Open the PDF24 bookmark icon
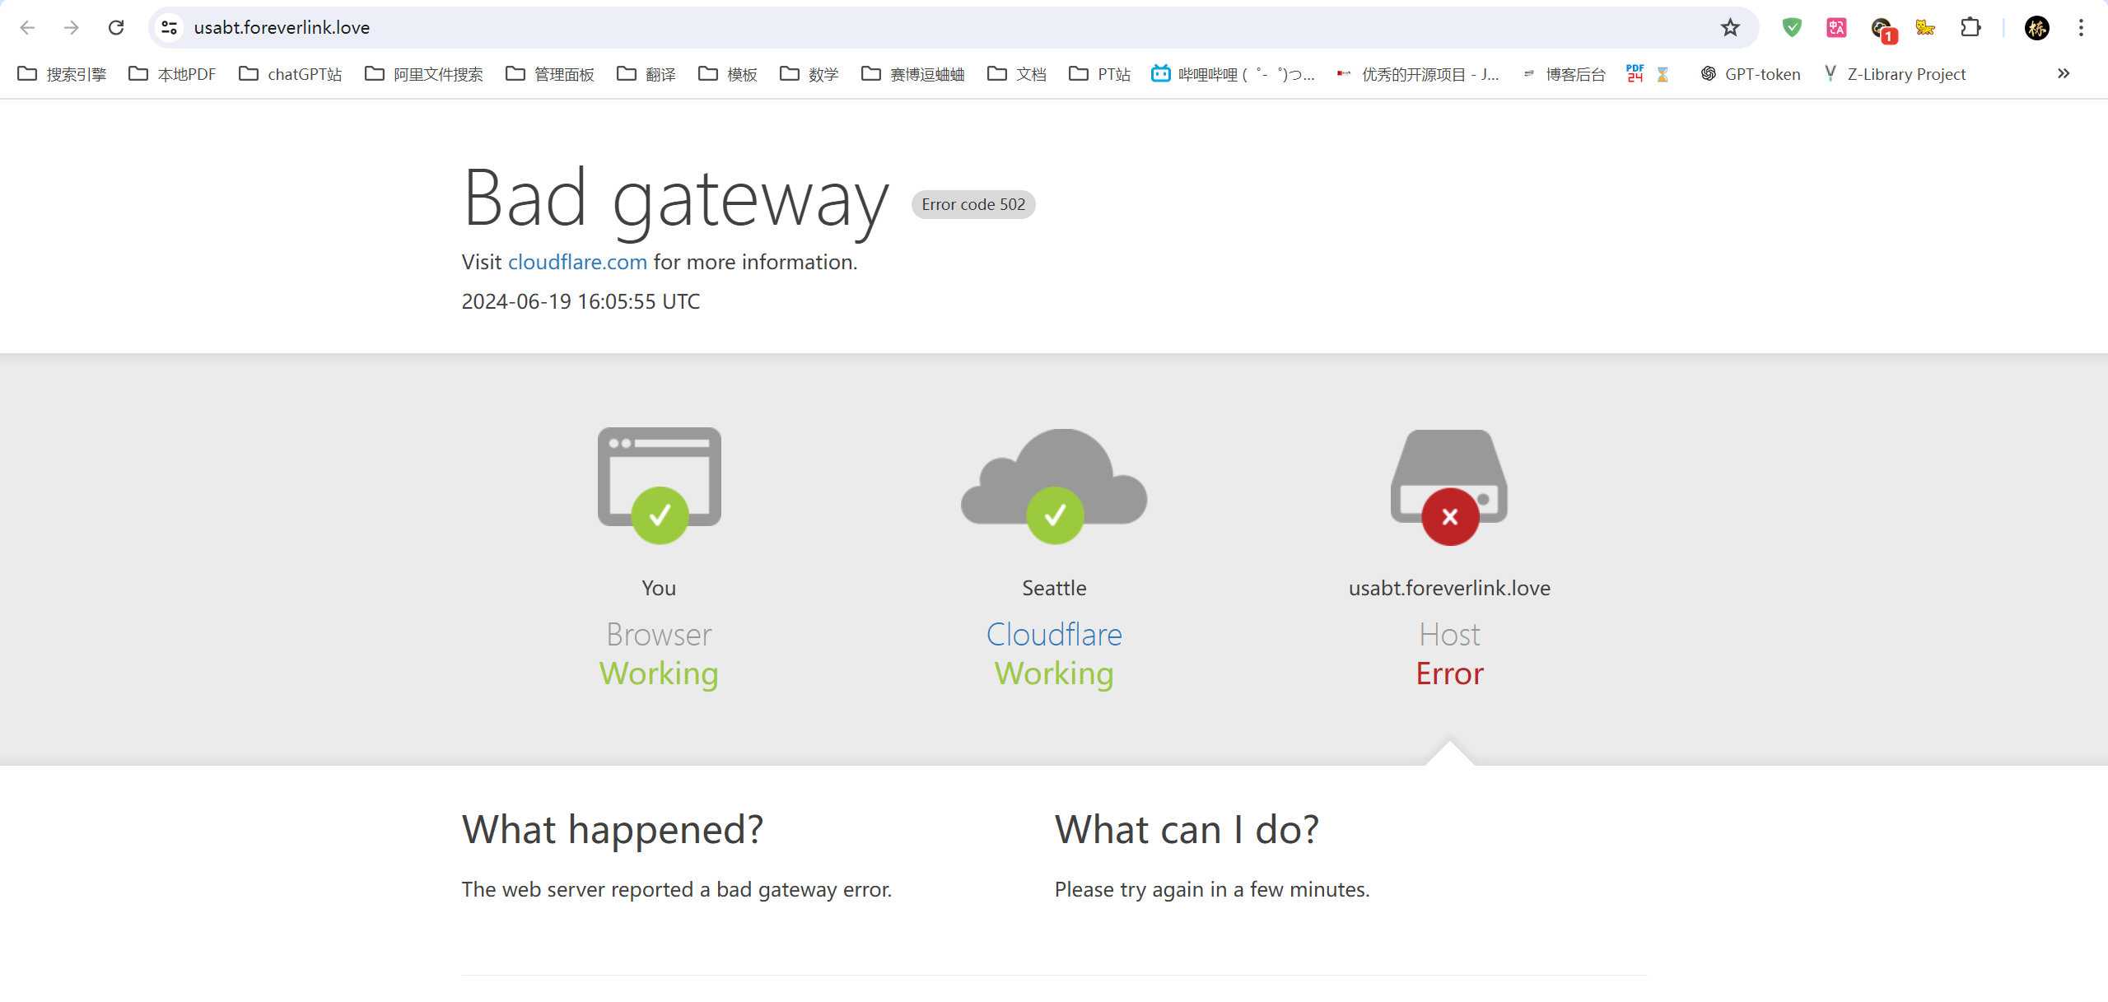 click(x=1635, y=74)
